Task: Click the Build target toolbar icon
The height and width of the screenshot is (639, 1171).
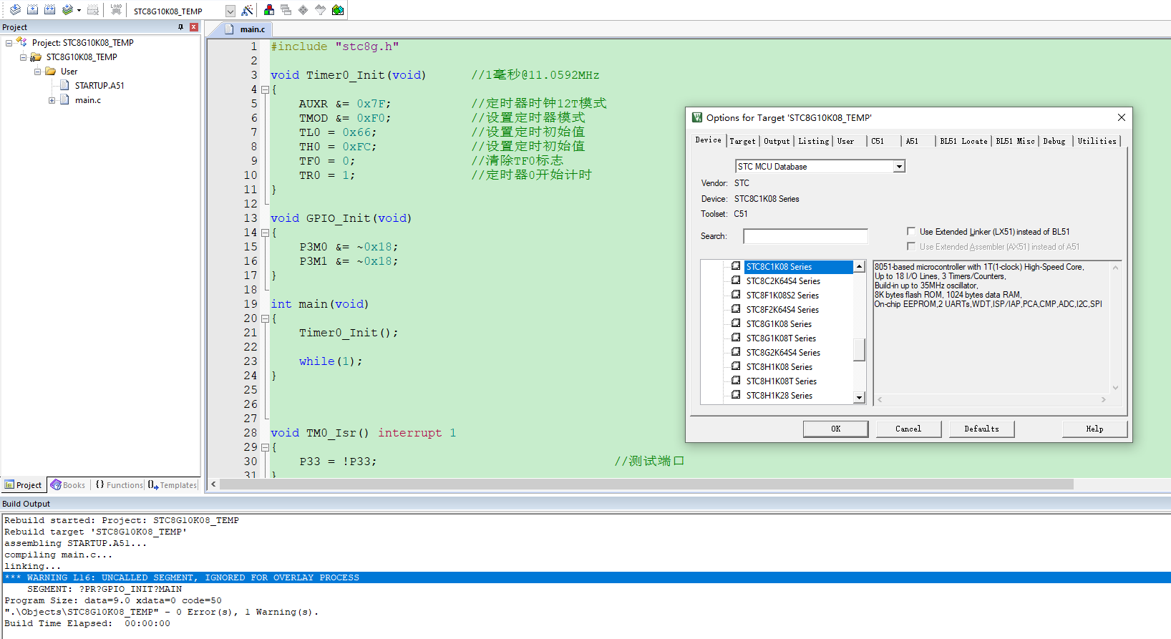Action: 32,10
